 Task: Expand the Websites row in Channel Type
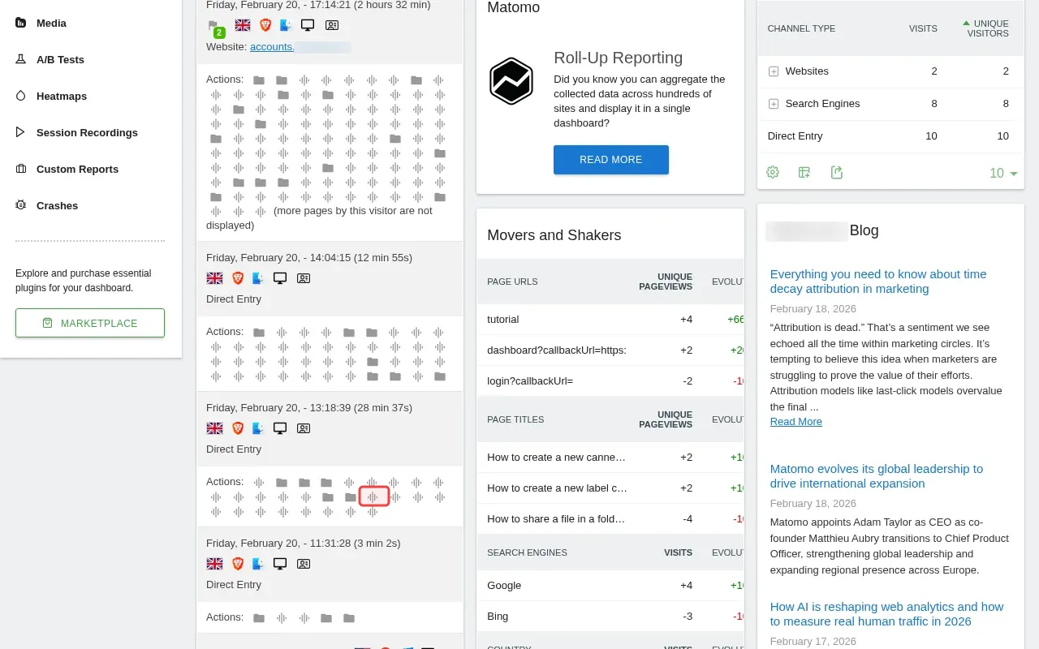click(x=772, y=71)
